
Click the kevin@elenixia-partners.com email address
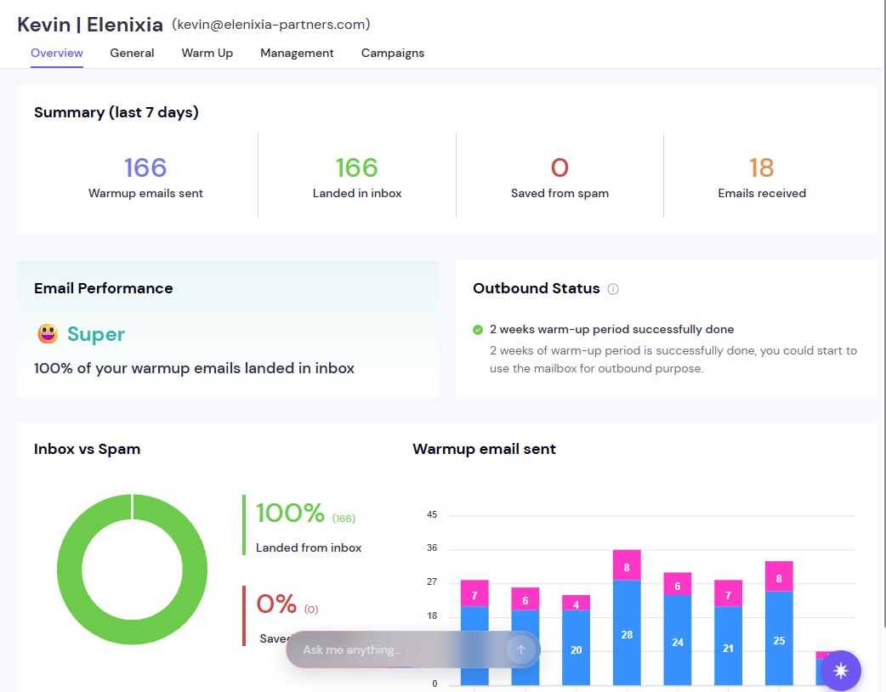point(271,25)
